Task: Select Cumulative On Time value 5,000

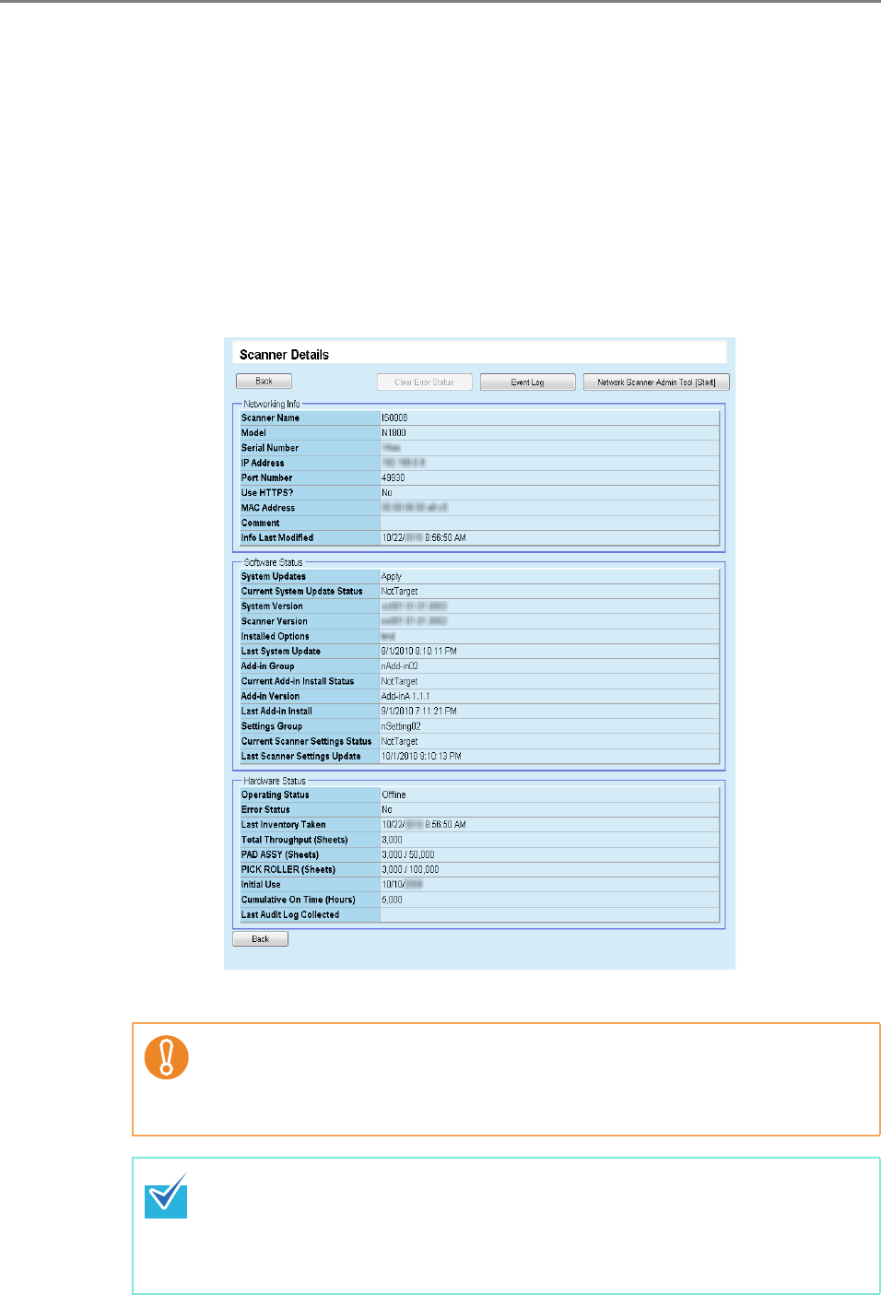Action: coord(393,900)
